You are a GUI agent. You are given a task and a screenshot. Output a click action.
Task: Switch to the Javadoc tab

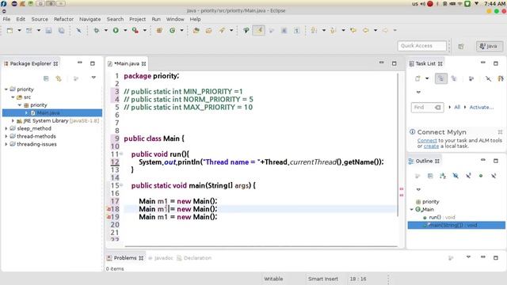[161, 258]
